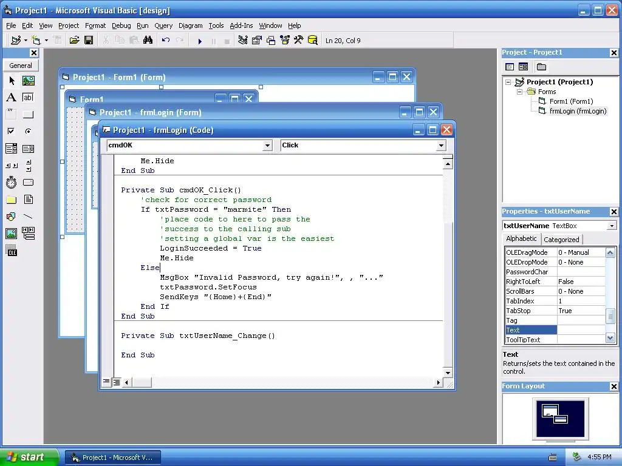Select the Pointer tool in toolbox
Screen dimensions: 622x466
tap(12, 81)
